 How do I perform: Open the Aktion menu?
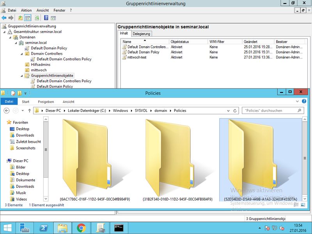(26, 10)
